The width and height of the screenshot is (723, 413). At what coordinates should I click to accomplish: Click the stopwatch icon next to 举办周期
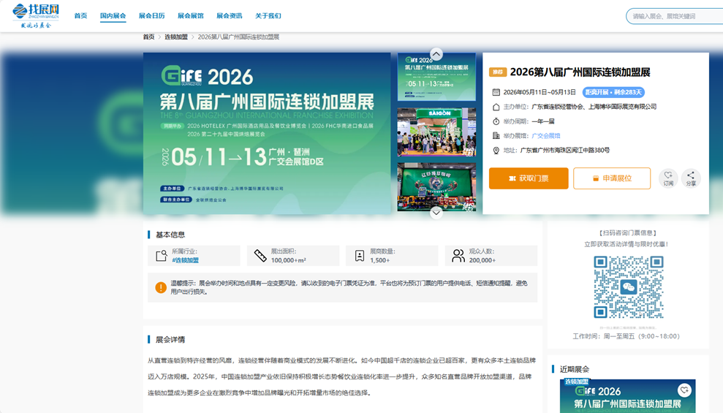(x=496, y=121)
